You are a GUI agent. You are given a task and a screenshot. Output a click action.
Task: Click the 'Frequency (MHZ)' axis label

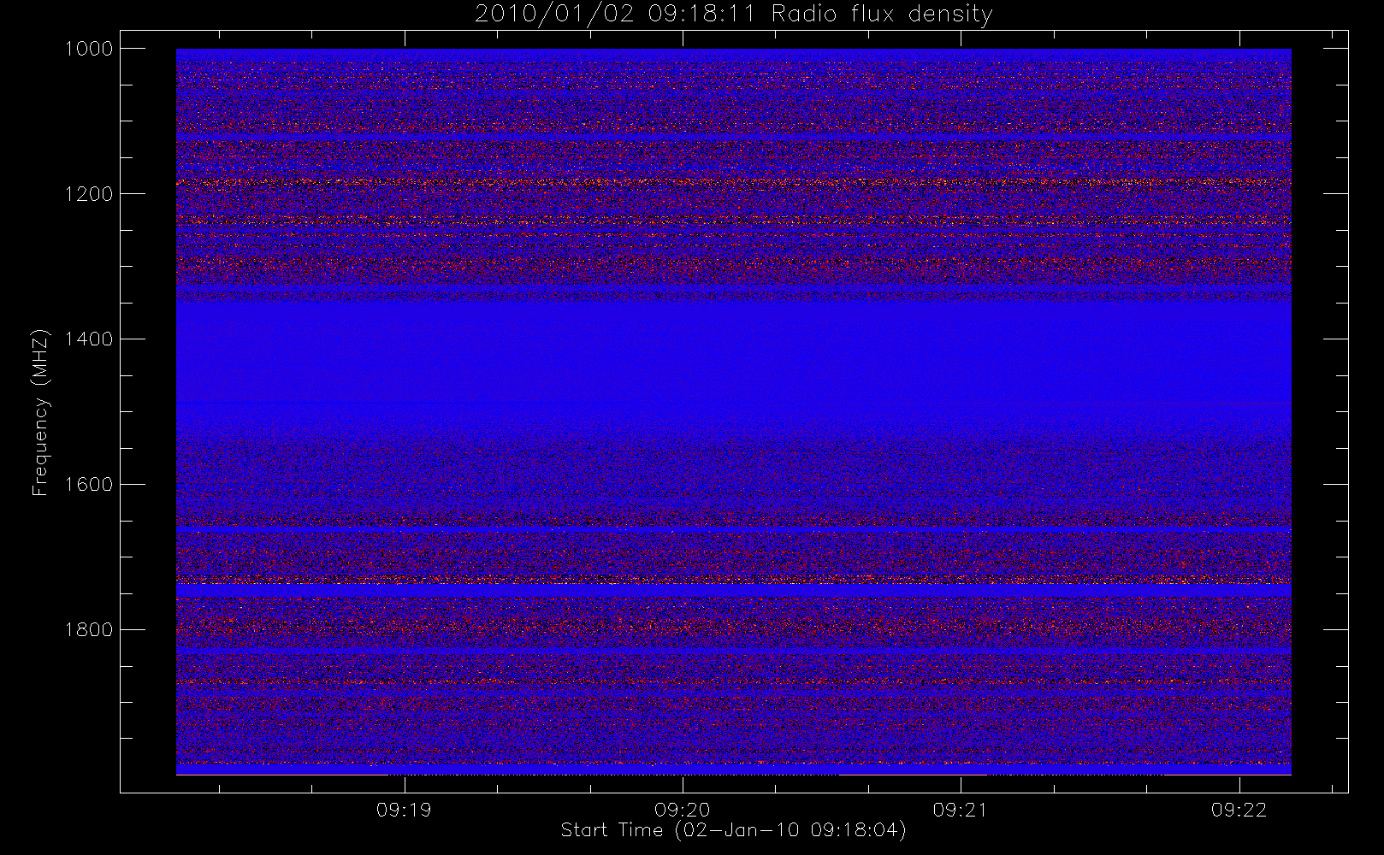click(x=40, y=413)
